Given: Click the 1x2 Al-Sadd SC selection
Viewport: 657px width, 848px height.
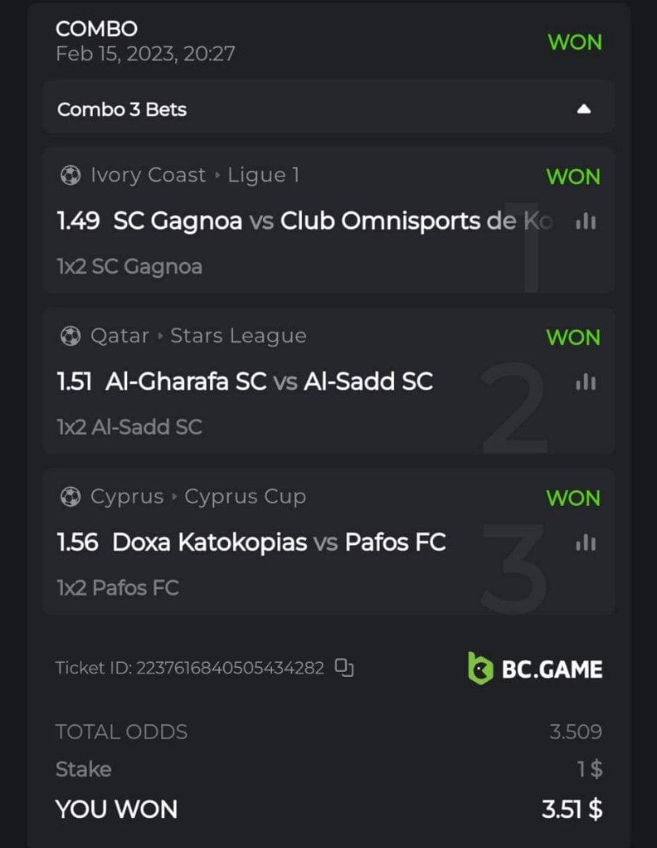Looking at the screenshot, I should point(129,427).
